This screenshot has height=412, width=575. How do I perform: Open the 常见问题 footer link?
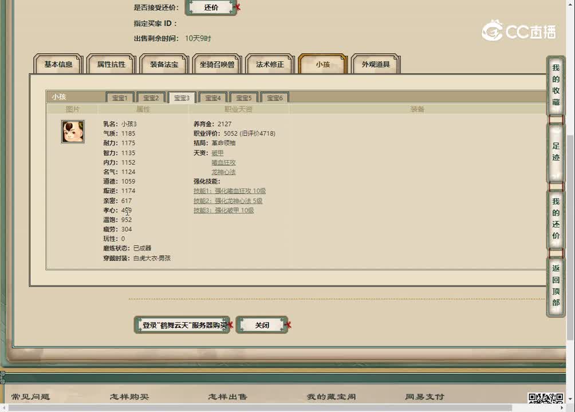point(30,397)
